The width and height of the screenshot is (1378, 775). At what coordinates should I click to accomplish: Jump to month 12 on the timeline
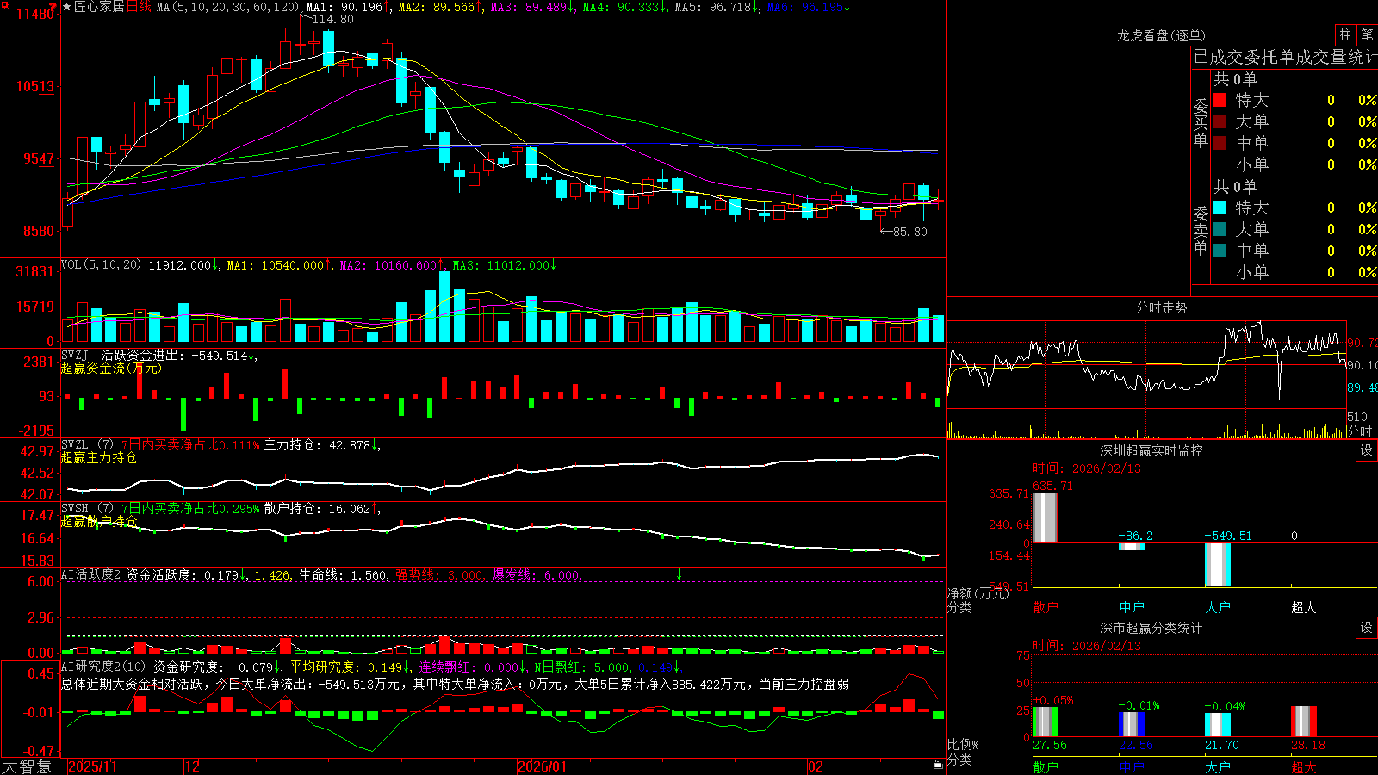193,766
